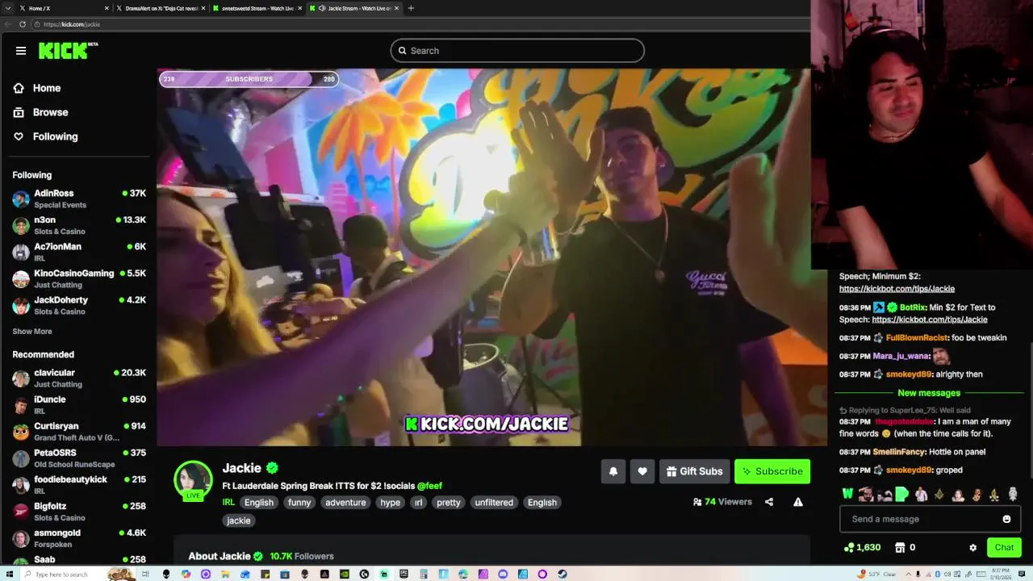Open chat settings gear
The width and height of the screenshot is (1033, 581).
[973, 547]
